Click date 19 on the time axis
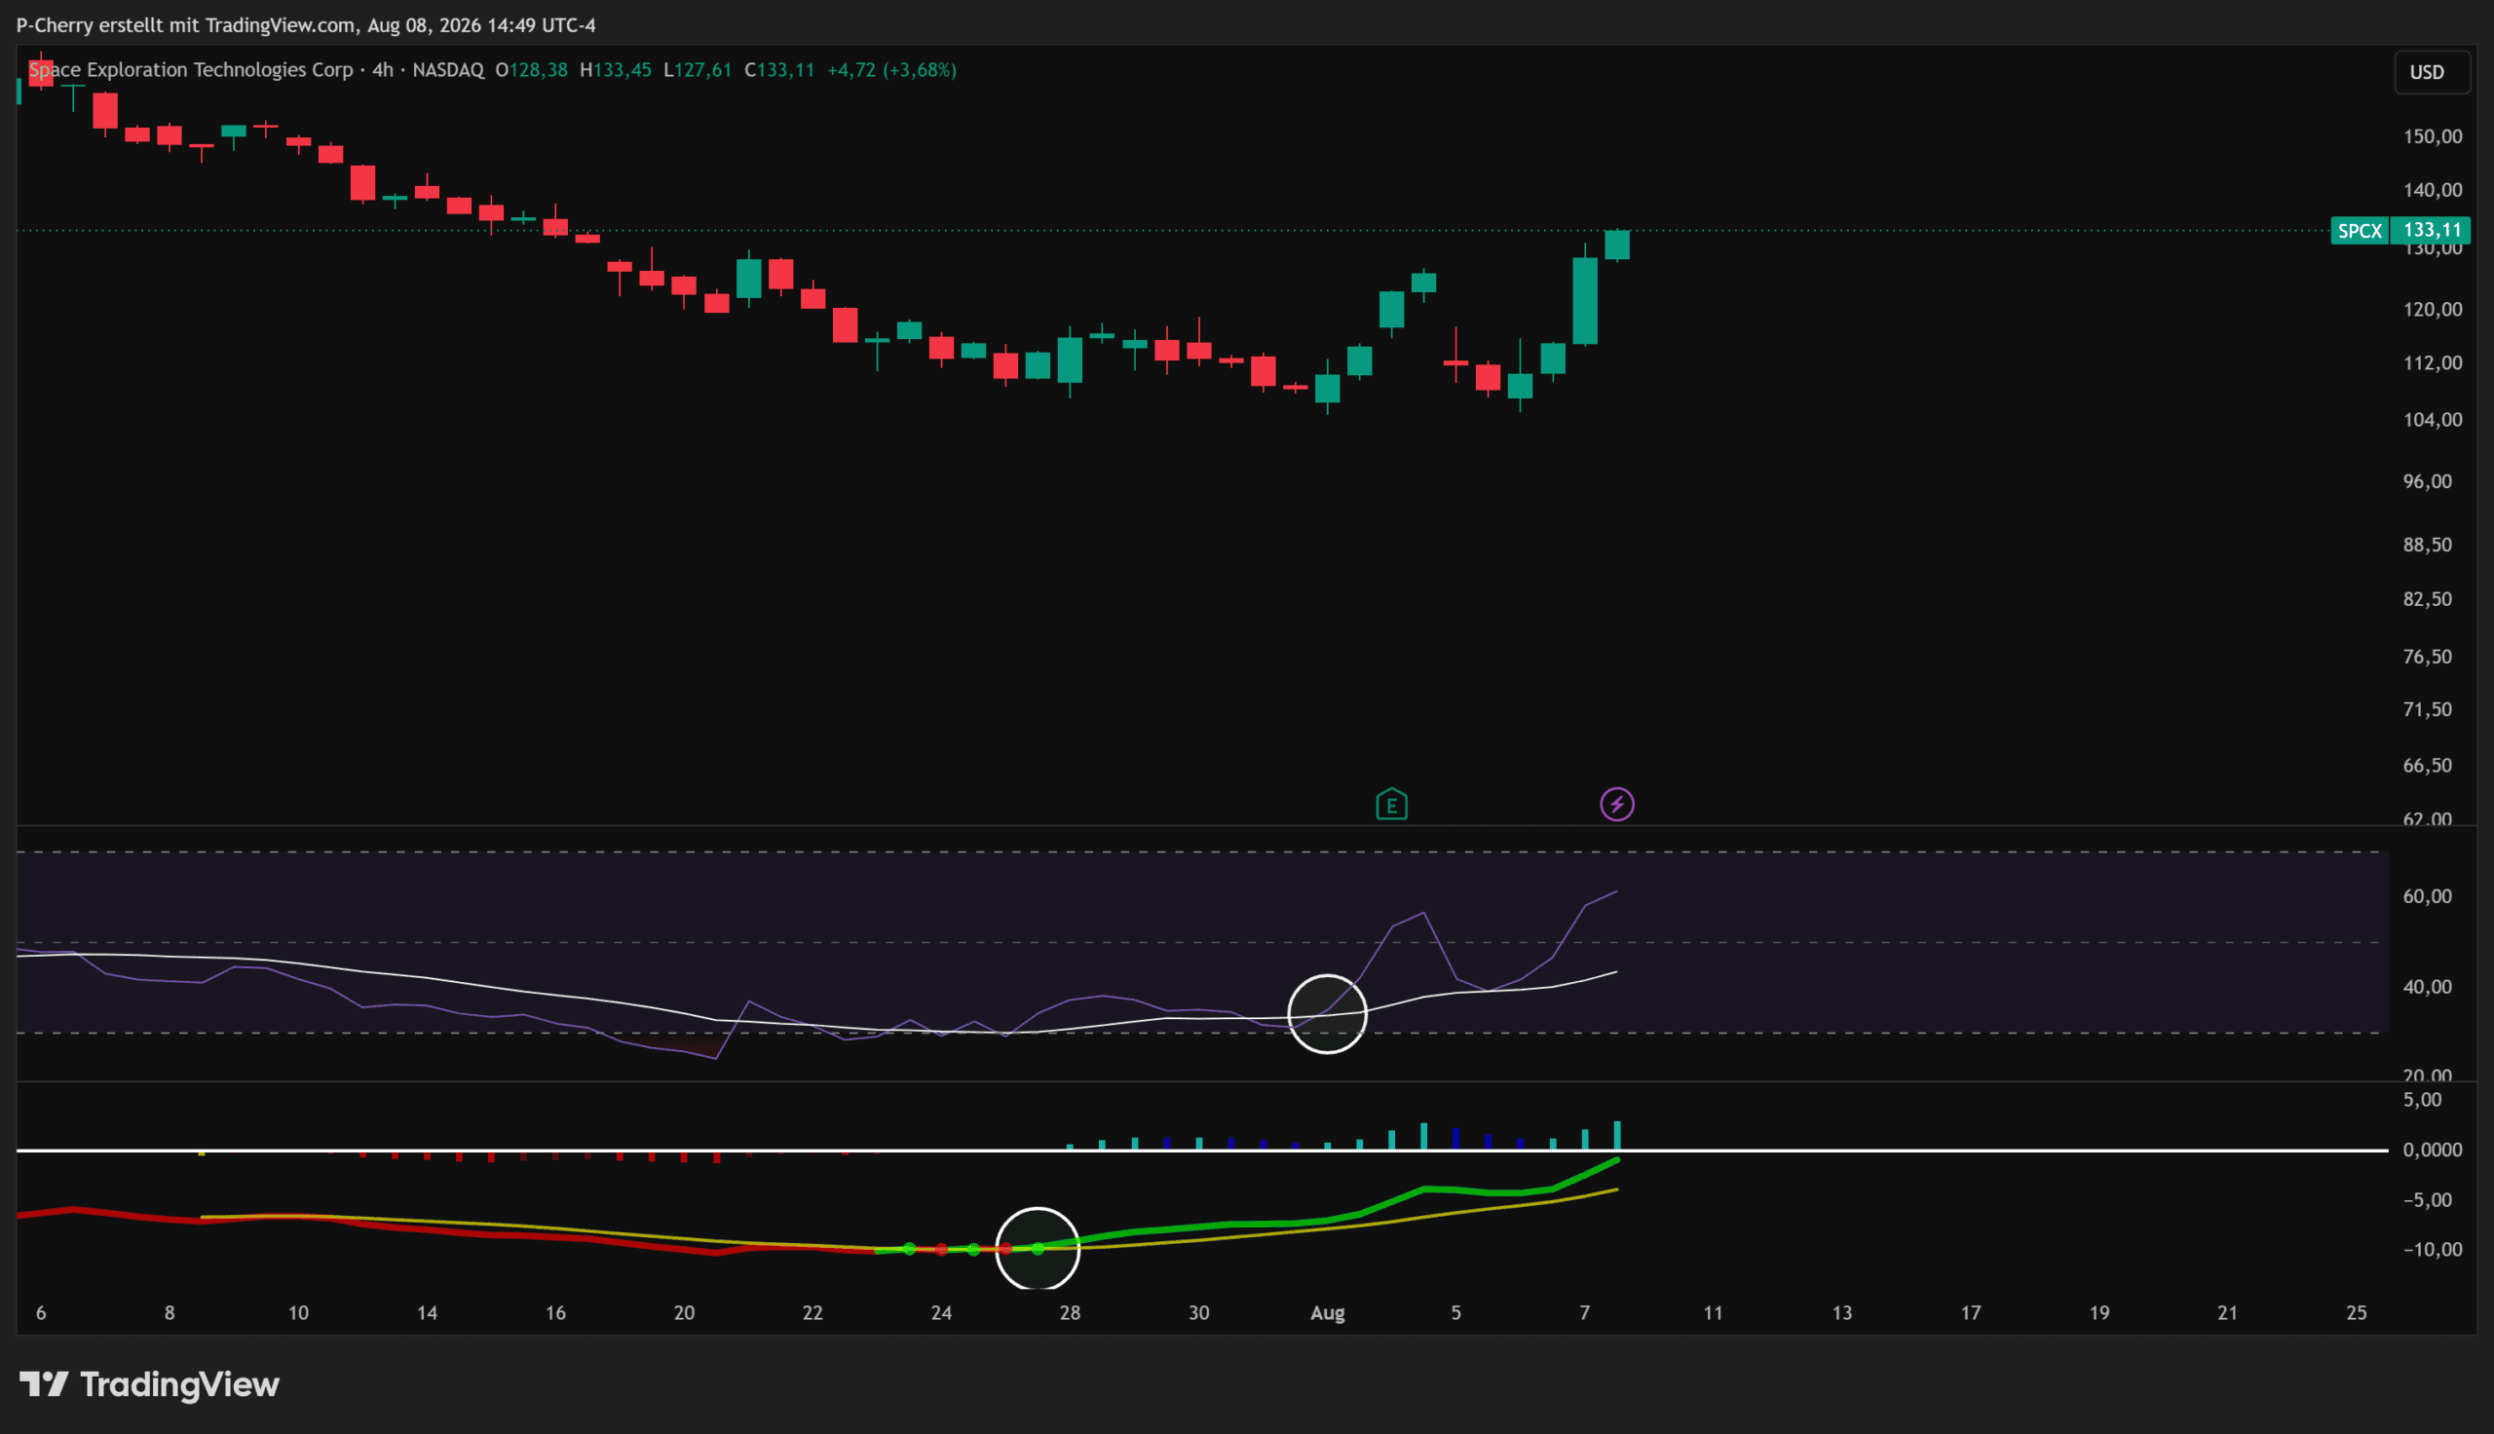This screenshot has height=1434, width=2494. 2099,1313
